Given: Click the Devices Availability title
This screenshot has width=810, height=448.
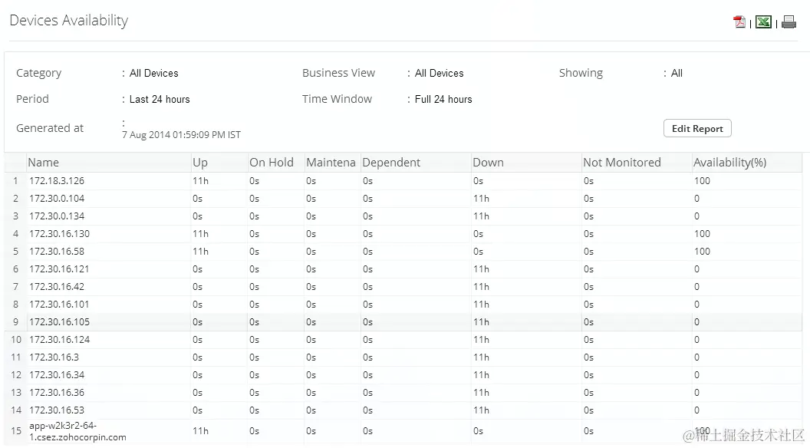Looking at the screenshot, I should click(x=68, y=21).
